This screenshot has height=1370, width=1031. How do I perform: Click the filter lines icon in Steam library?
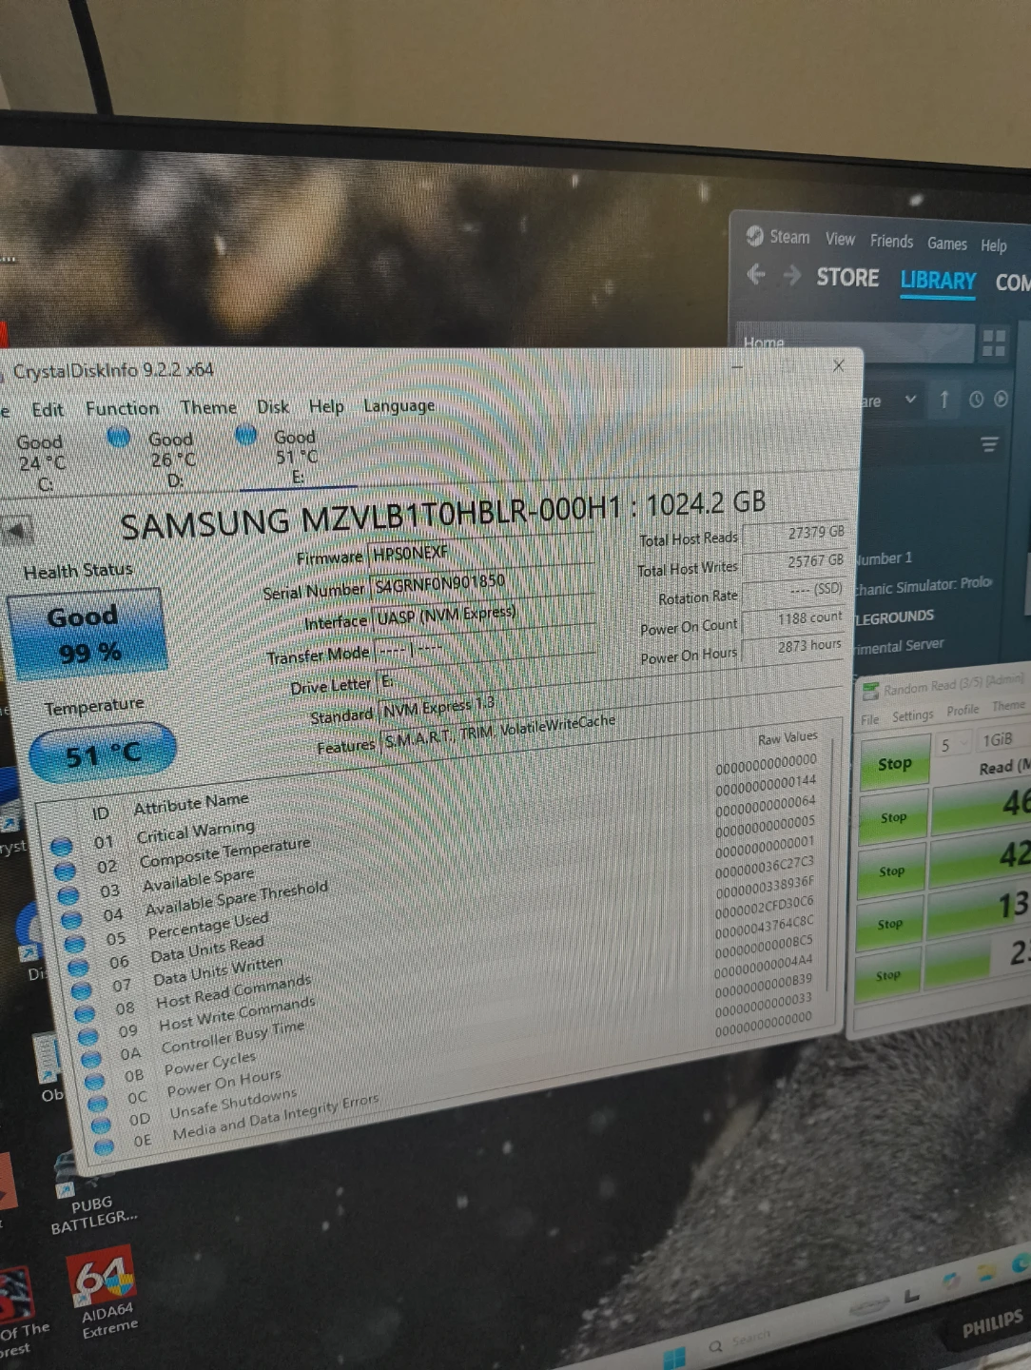coord(989,443)
